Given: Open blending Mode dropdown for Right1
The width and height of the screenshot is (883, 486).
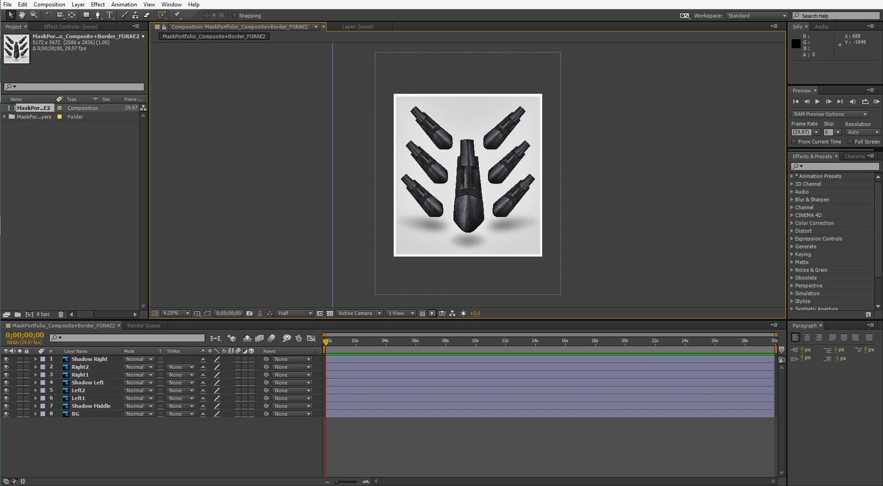Looking at the screenshot, I should coord(139,375).
